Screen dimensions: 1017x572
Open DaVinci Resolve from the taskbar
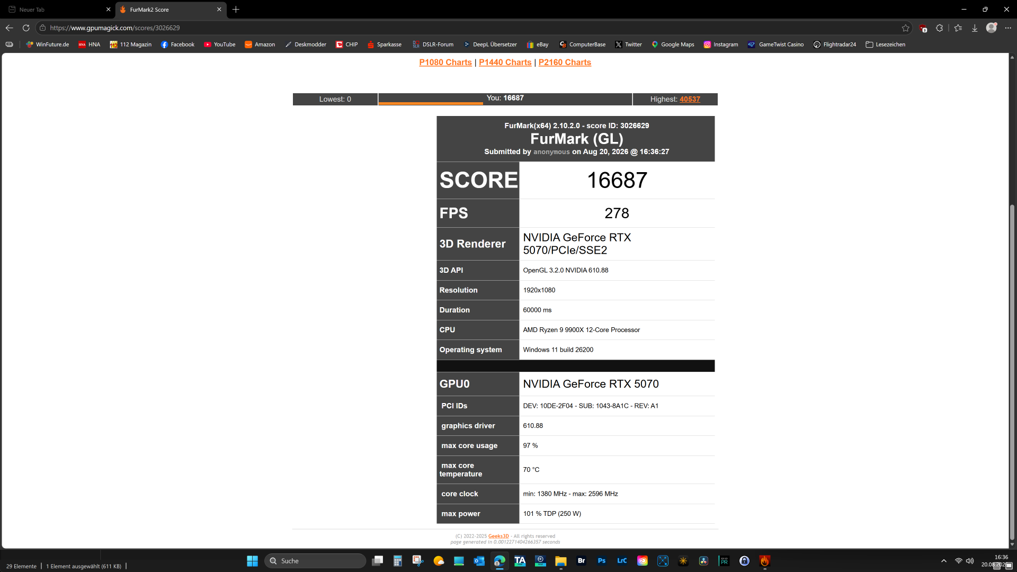(x=703, y=561)
